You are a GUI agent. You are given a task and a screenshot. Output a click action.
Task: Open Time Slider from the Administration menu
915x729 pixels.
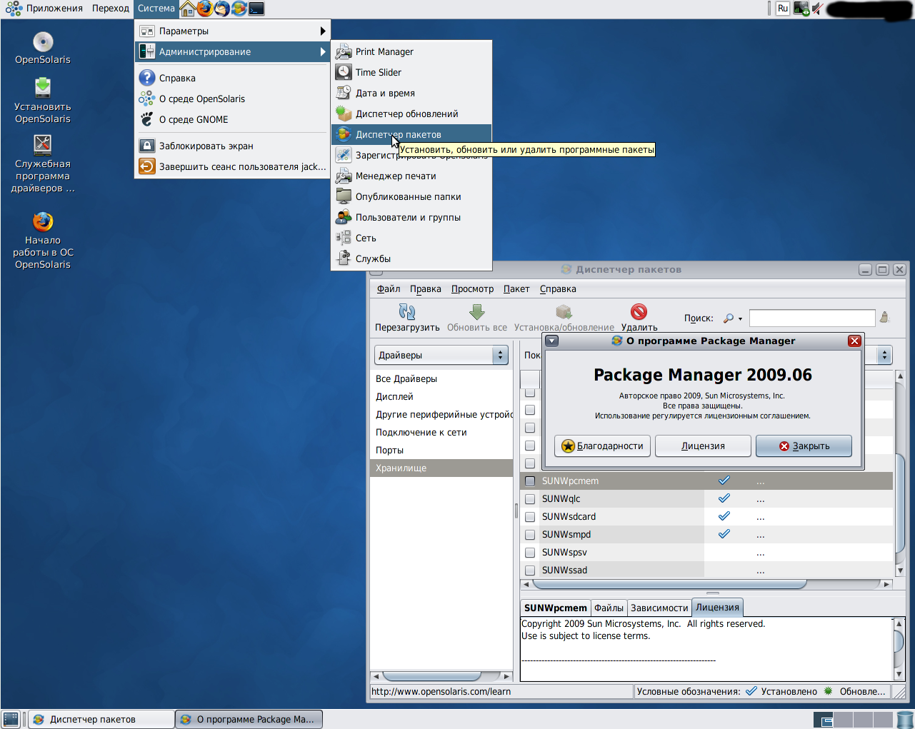tap(379, 72)
